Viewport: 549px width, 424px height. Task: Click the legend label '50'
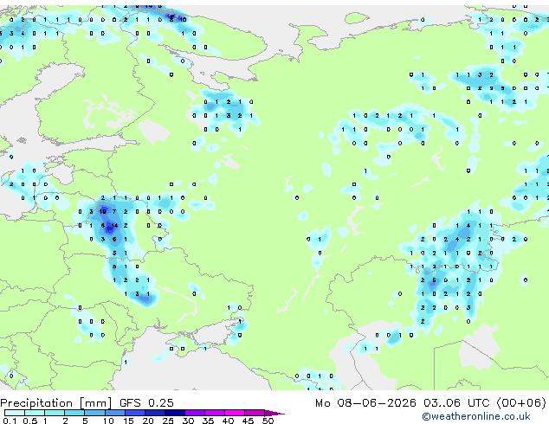[268, 421]
